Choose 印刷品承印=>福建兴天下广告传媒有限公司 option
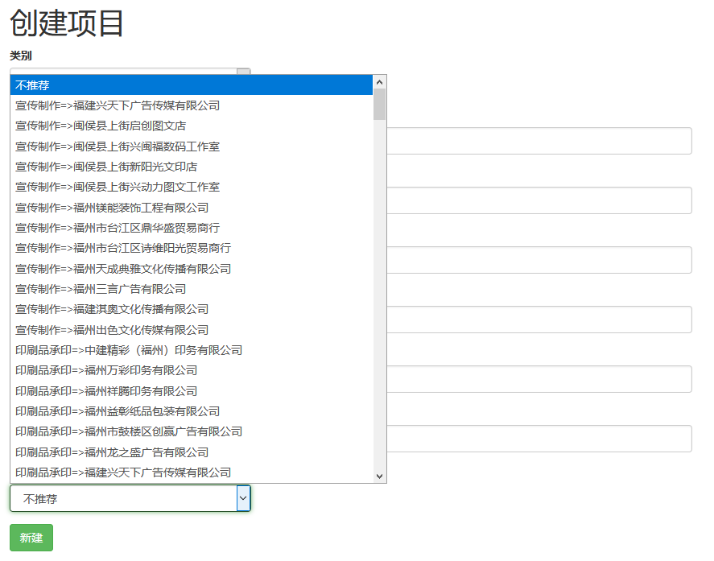Image resolution: width=714 pixels, height=561 pixels. 123,472
